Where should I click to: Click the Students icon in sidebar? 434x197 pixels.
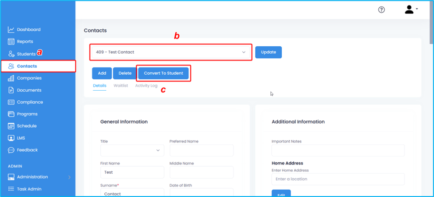[11, 54]
